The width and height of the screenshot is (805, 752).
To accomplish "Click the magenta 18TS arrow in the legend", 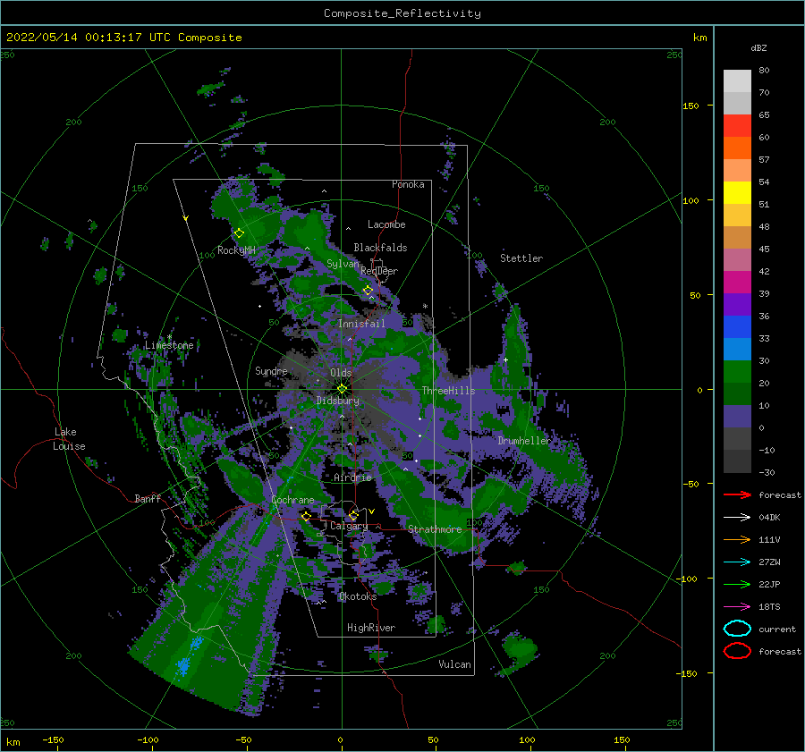I will 737,607.
